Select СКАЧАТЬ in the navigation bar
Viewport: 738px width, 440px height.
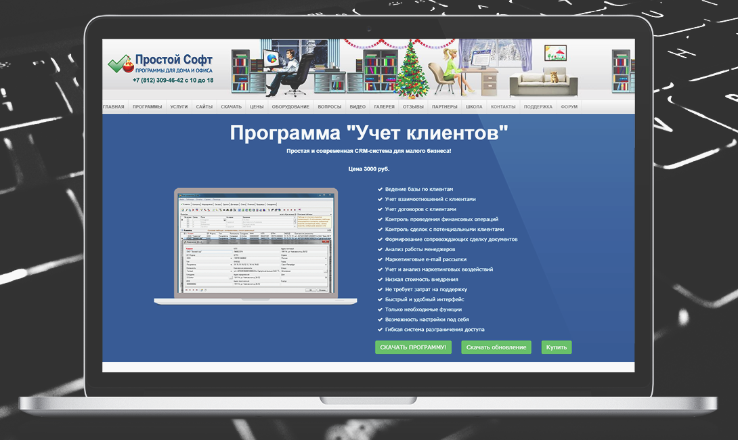(x=231, y=107)
